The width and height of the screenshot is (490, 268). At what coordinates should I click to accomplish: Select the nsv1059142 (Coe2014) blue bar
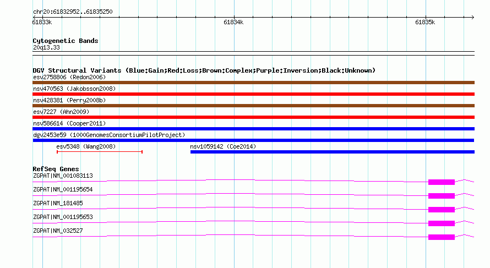[x=333, y=152]
